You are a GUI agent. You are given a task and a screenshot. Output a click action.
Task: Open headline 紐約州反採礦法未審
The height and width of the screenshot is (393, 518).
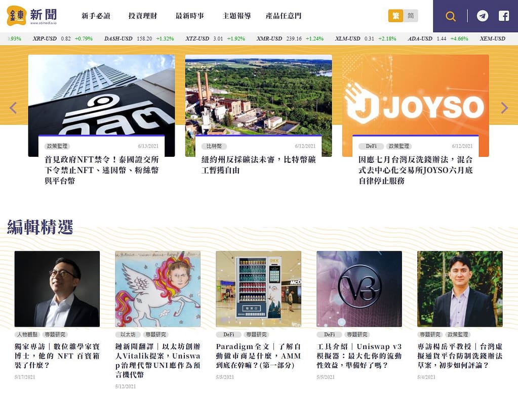point(259,165)
